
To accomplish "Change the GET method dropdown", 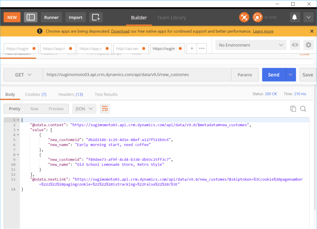I will coord(23,75).
